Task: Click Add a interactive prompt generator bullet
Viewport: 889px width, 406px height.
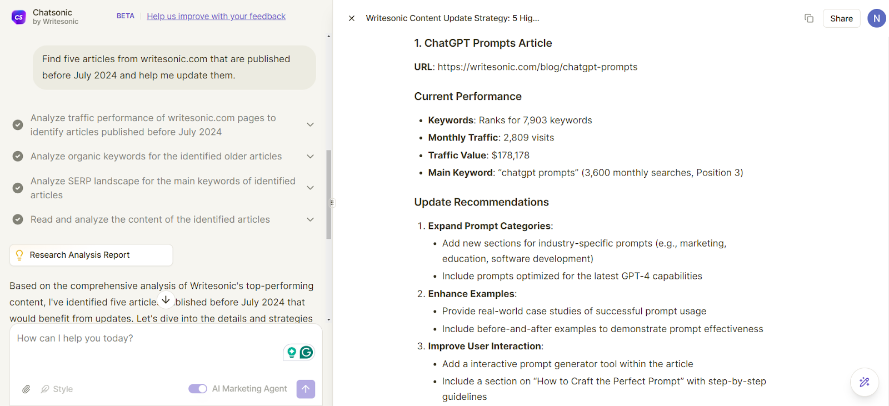Action: point(567,364)
